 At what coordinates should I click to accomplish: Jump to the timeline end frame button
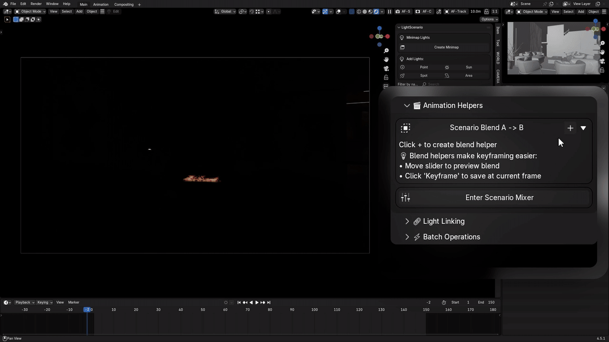pos(269,303)
